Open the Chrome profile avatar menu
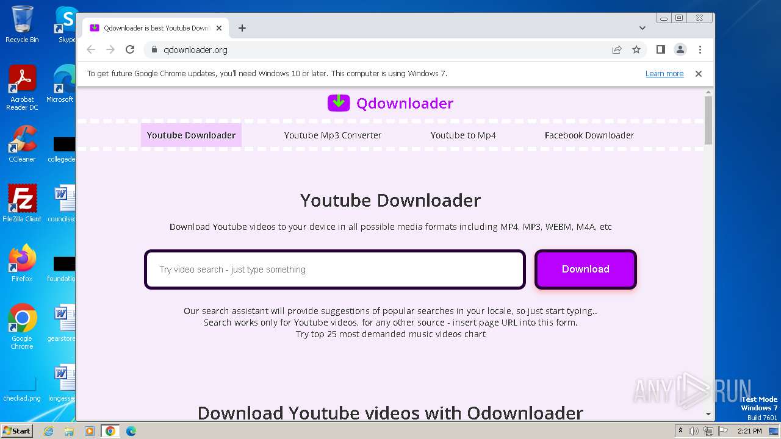Image resolution: width=781 pixels, height=439 pixels. coord(680,49)
